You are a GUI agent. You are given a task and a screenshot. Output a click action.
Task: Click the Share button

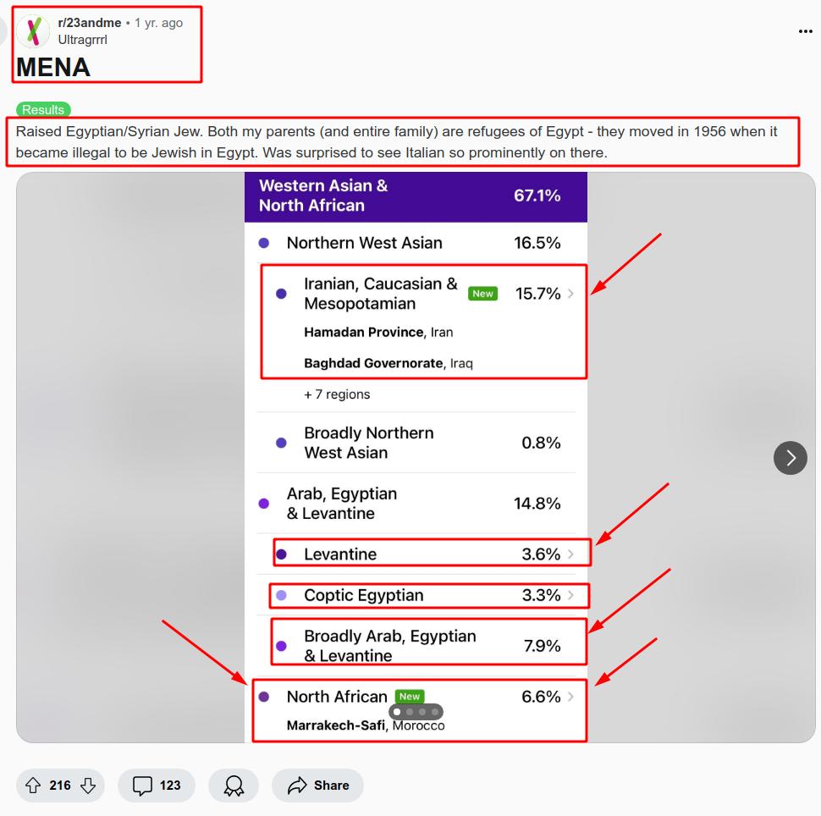(317, 786)
